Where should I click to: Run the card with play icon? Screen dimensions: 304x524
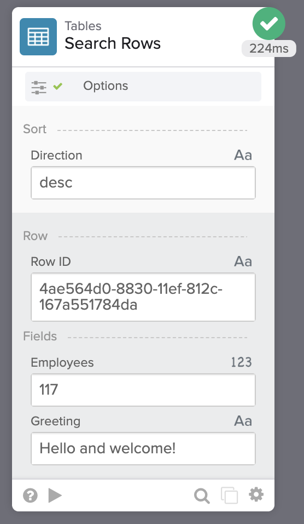click(x=55, y=495)
